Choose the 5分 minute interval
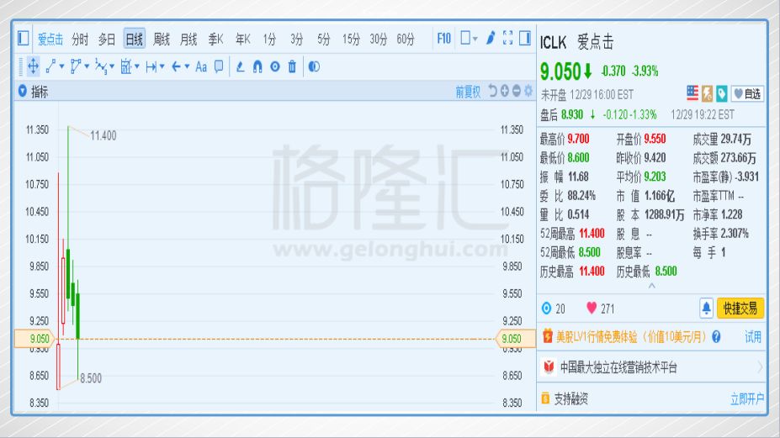Viewport: 780px width, 438px height. [324, 40]
